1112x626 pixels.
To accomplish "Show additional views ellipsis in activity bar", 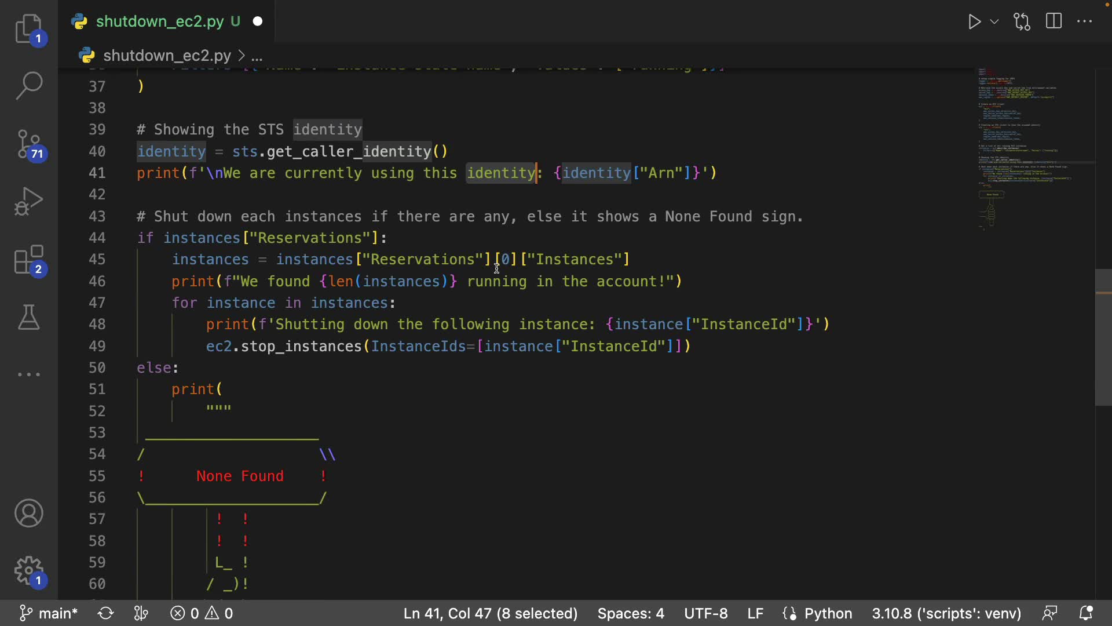I will 28,374.
